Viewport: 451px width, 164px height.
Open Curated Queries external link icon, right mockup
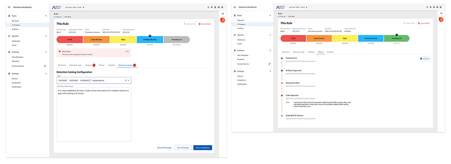pyautogui.click(x=270, y=64)
